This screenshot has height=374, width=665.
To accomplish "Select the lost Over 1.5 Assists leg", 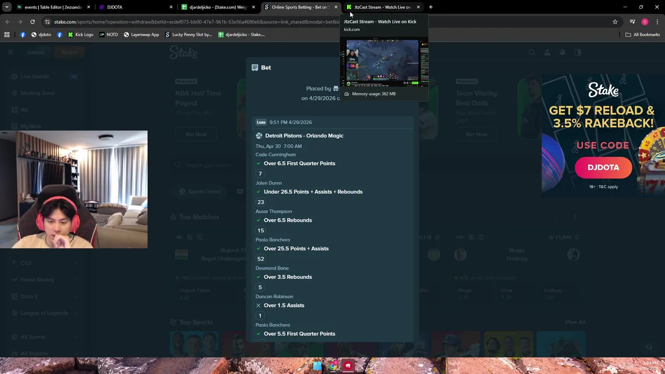I will tap(284, 305).
